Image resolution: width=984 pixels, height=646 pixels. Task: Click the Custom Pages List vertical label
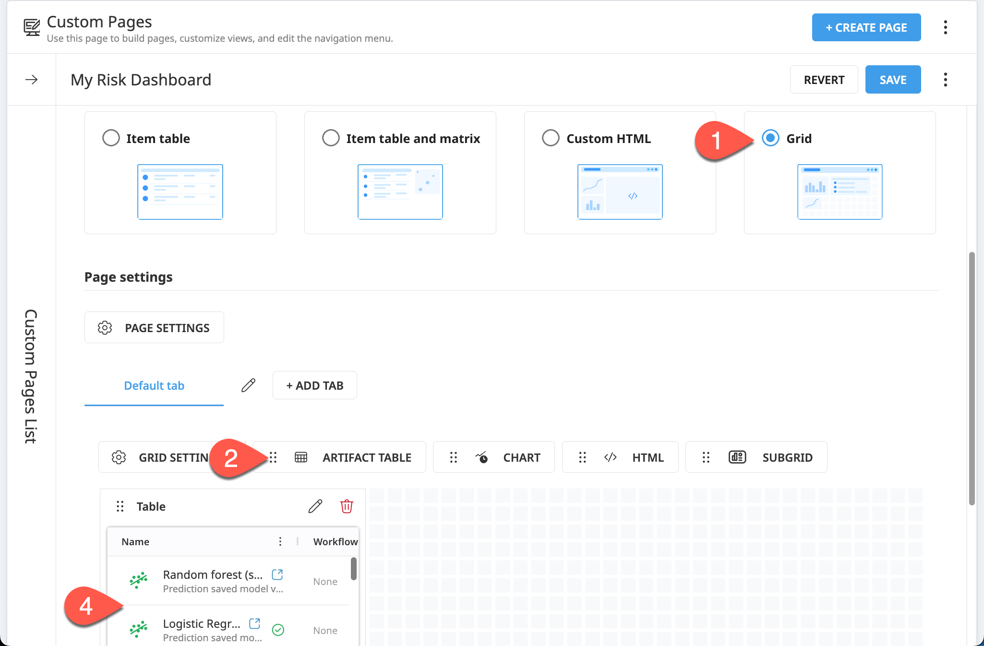(31, 376)
